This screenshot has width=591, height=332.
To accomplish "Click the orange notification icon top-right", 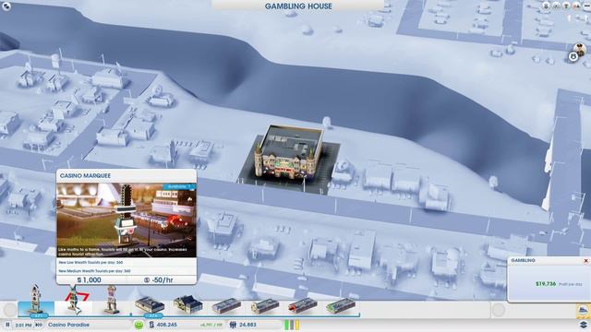I will pos(576,6).
